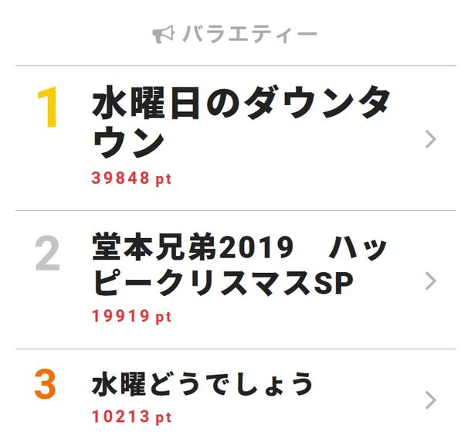475x439 pixels.
Task: Click the gray rank 2 number
Action: (48, 254)
